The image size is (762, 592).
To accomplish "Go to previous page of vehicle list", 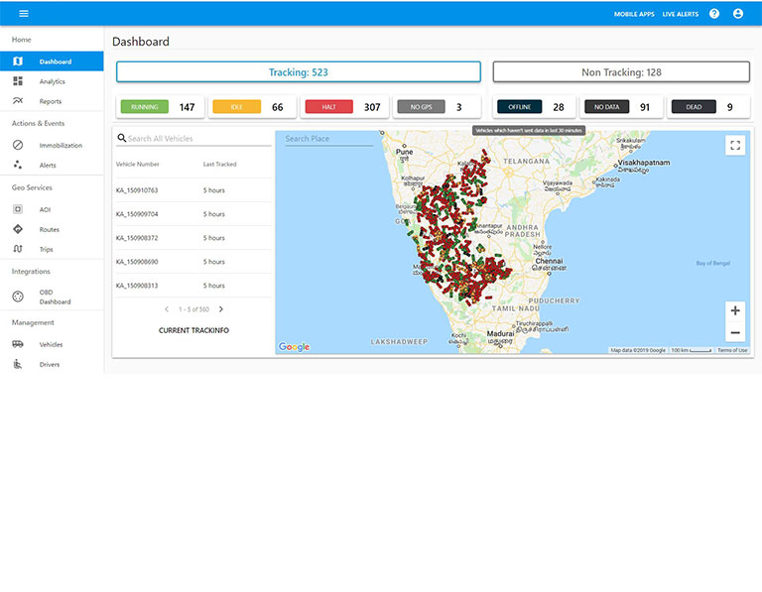I will pos(167,309).
